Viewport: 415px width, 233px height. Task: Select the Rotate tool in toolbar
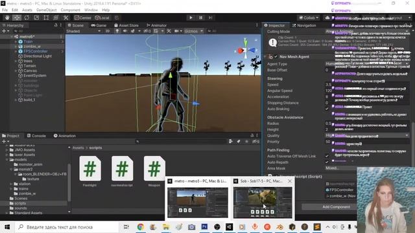(x=27, y=17)
